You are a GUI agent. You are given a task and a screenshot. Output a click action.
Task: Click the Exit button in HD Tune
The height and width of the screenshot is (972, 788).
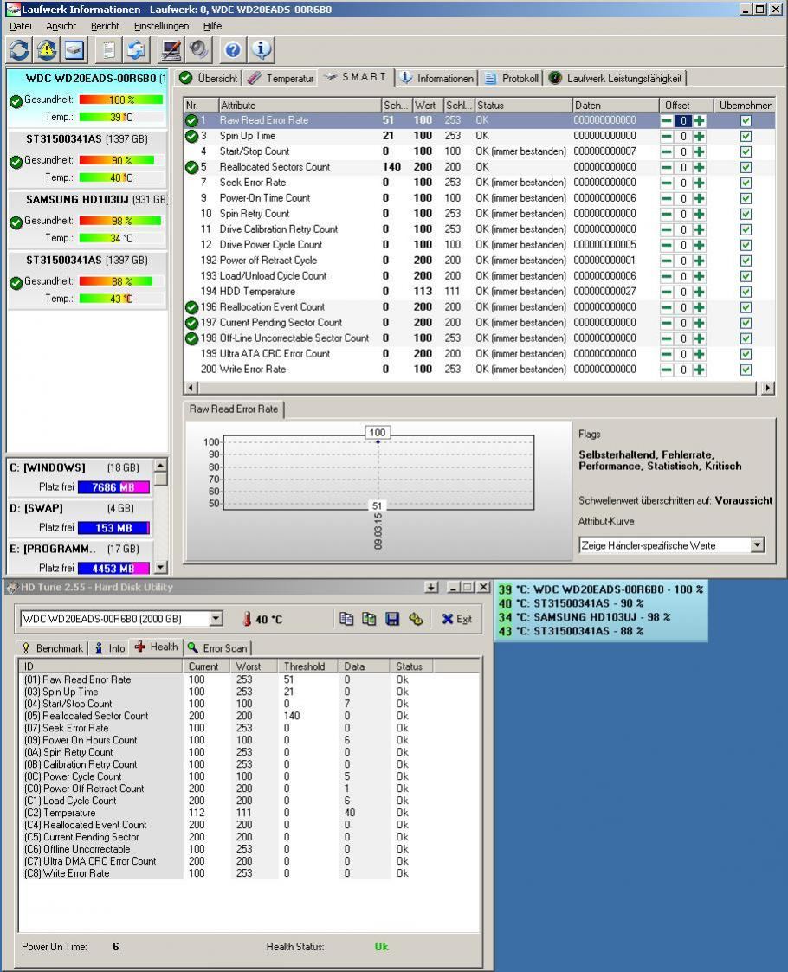pyautogui.click(x=457, y=619)
